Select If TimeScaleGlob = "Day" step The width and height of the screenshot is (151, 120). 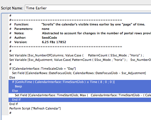tap(80, 69)
